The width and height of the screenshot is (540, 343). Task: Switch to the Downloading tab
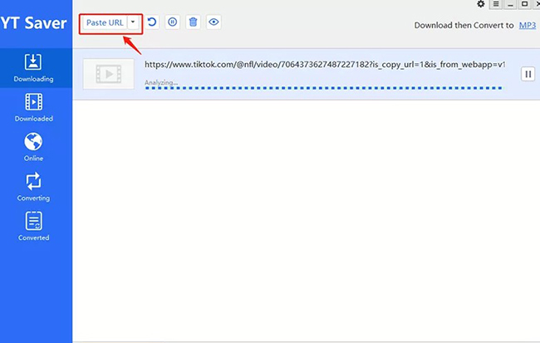click(x=34, y=68)
